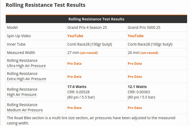190x126 pixels.
Task: Click the underlined Ultra High Air Pressure term
Action: coord(26,66)
